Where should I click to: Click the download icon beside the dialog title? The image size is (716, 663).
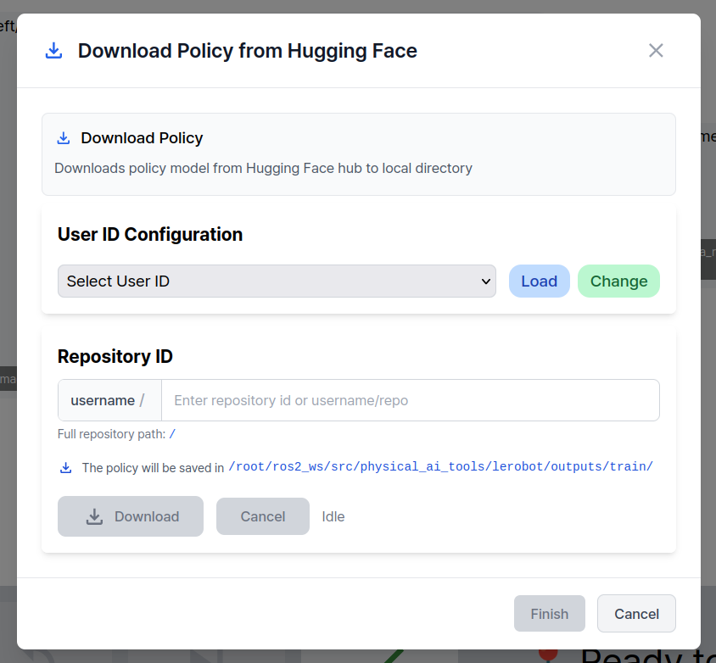[53, 51]
